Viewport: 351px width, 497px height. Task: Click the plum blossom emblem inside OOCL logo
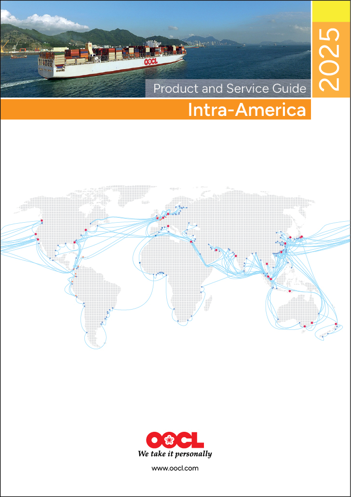(x=169, y=440)
